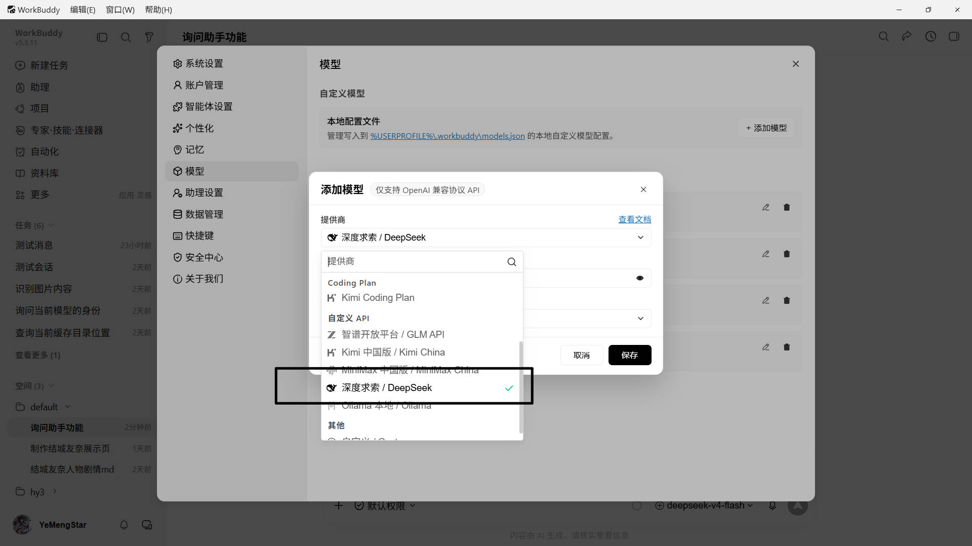
Task: Click the filter icon in the left sidebar header
Action: pyautogui.click(x=149, y=37)
